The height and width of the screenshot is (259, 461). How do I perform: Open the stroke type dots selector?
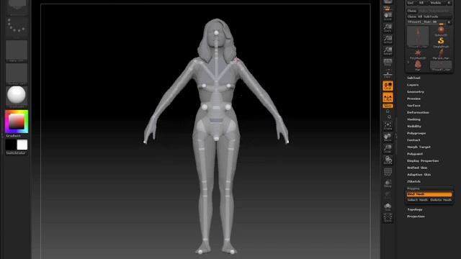pyautogui.click(x=17, y=26)
